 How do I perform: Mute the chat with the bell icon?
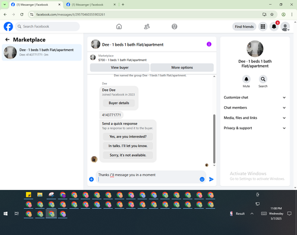pyautogui.click(x=247, y=80)
